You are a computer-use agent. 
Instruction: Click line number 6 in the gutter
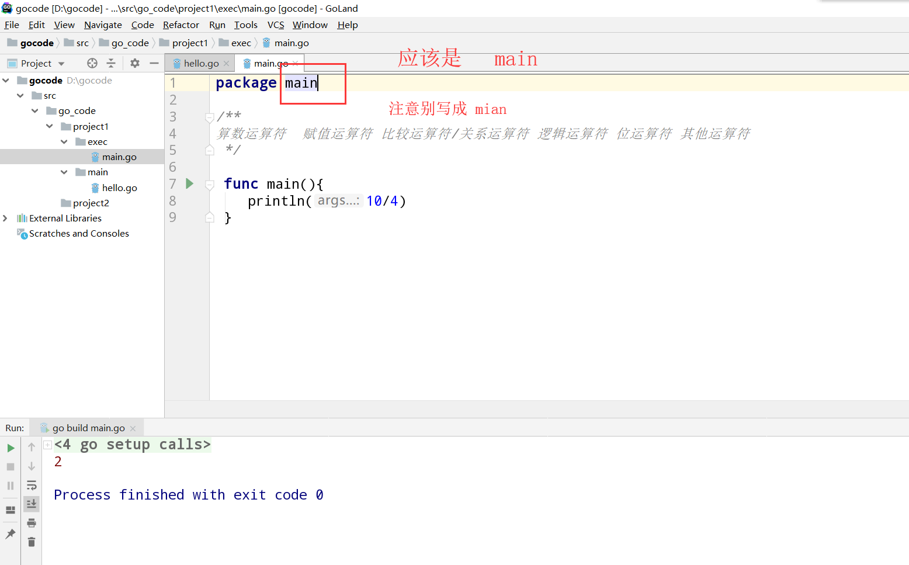pyautogui.click(x=173, y=167)
